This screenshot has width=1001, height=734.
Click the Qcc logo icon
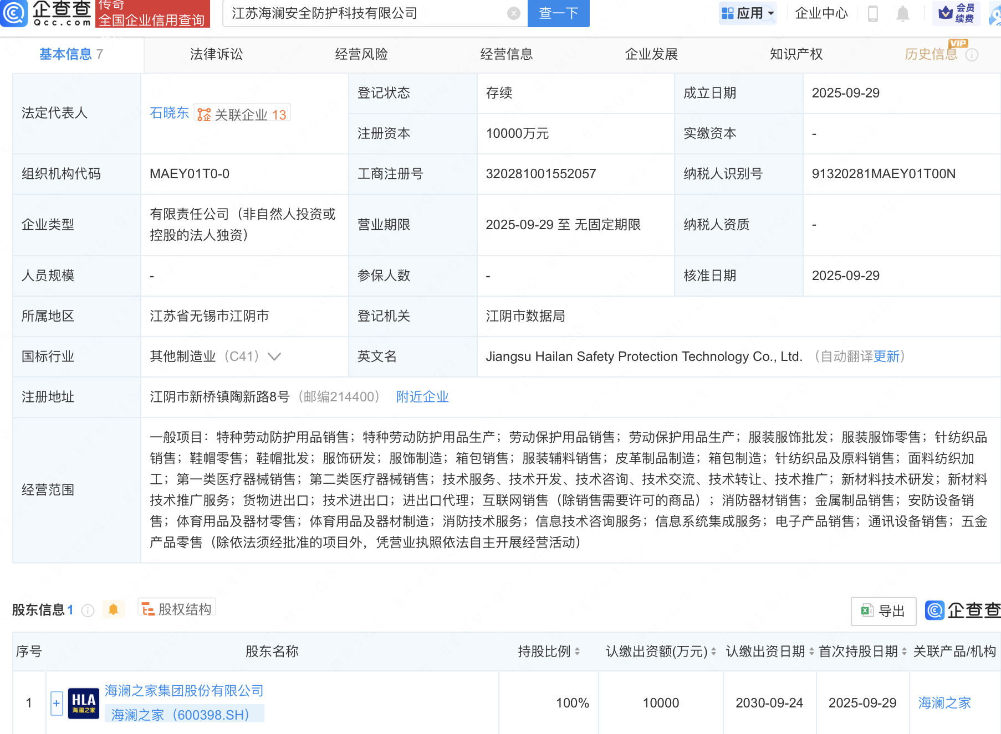[14, 13]
